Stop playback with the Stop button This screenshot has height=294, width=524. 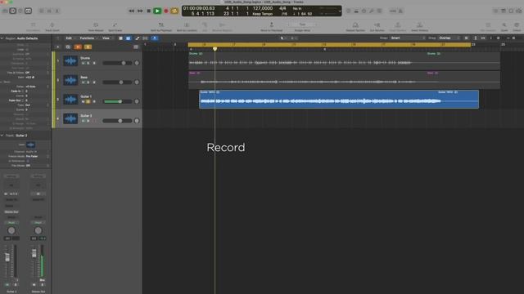click(149, 11)
